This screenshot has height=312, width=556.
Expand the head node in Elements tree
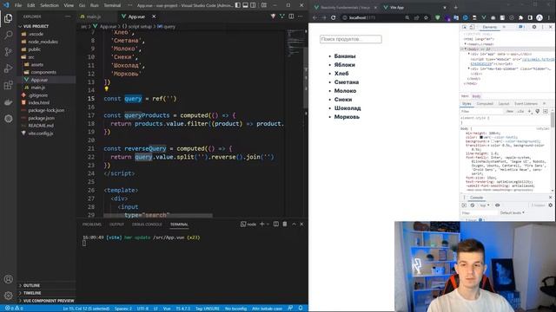click(x=466, y=44)
